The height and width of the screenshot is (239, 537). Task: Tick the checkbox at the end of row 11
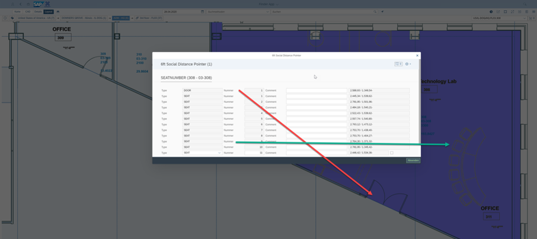point(392,153)
